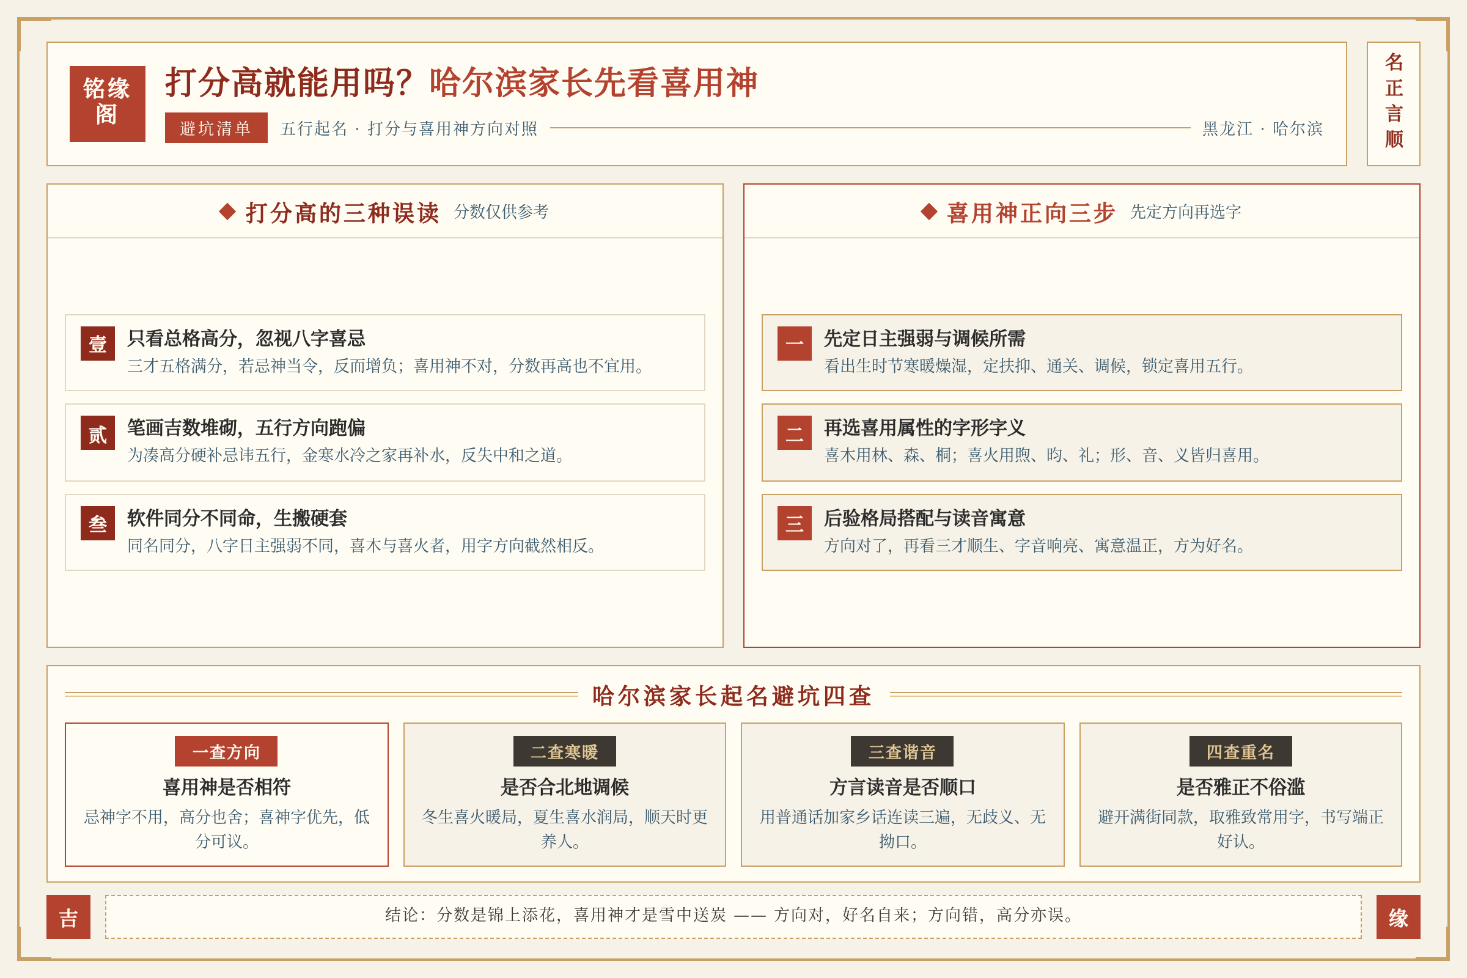
Task: Click the red headline 哈尔滨家长先看喜用神
Action: (594, 83)
